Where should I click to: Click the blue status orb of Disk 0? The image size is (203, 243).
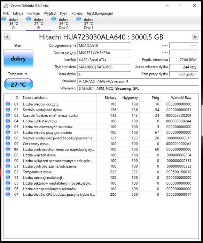click(x=54, y=19)
